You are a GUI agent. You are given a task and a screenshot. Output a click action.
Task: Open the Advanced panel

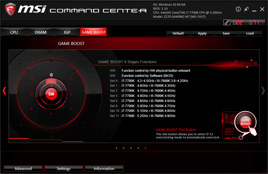(23, 168)
